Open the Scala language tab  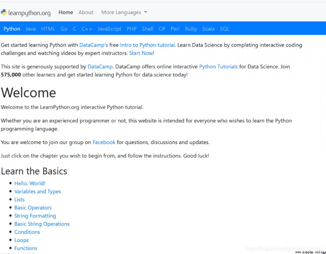click(x=208, y=29)
